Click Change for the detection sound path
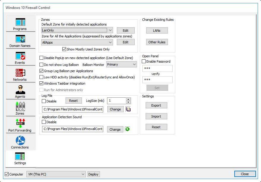Image resolution: width=261 pixels, height=182 pixels. point(115,129)
